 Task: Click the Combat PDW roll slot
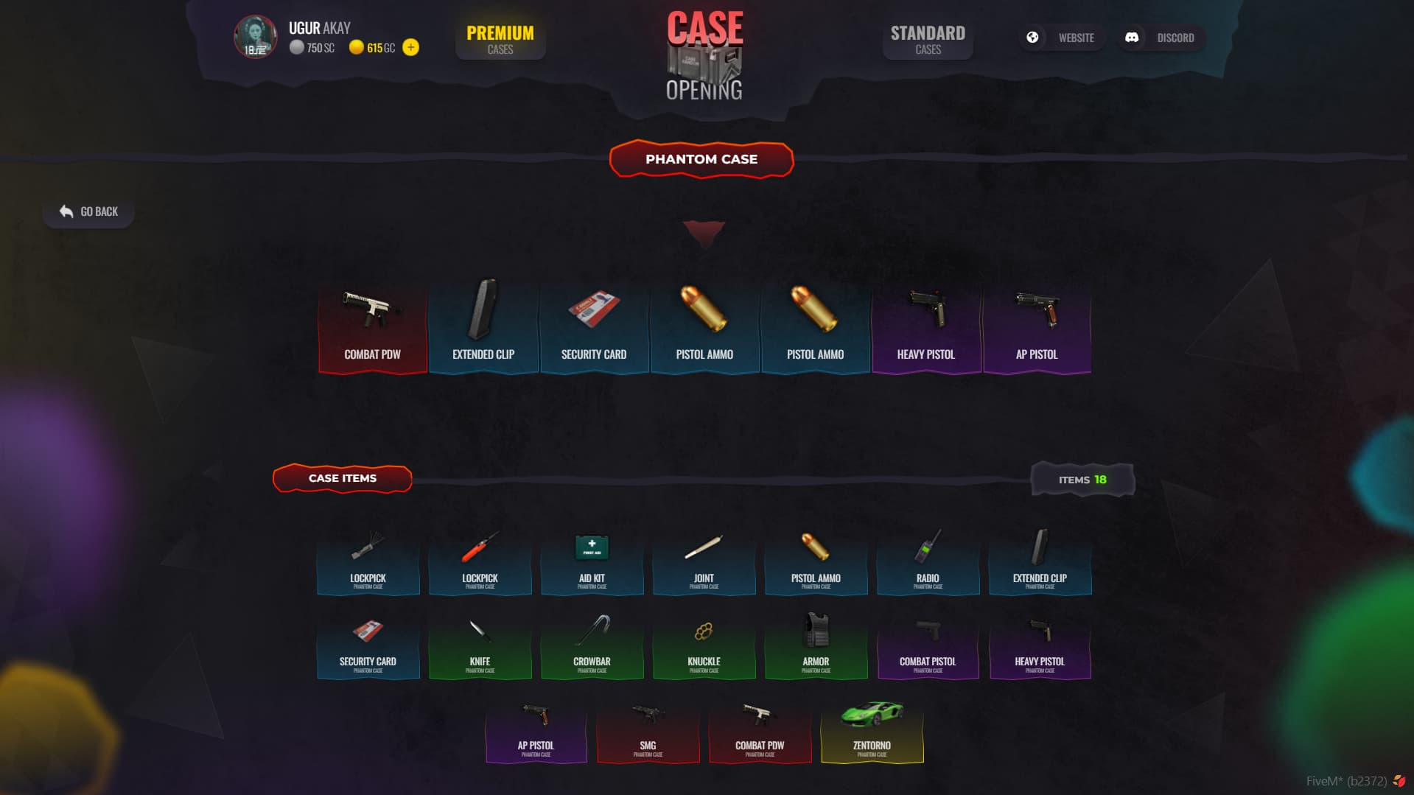[x=373, y=326]
